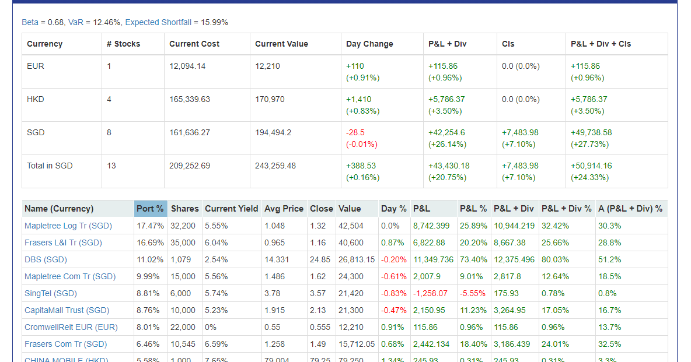Sort holdings by Day % column

(x=393, y=208)
